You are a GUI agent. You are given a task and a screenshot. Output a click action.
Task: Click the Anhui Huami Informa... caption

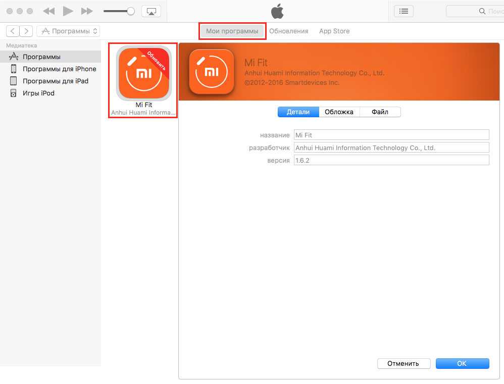[x=143, y=113]
